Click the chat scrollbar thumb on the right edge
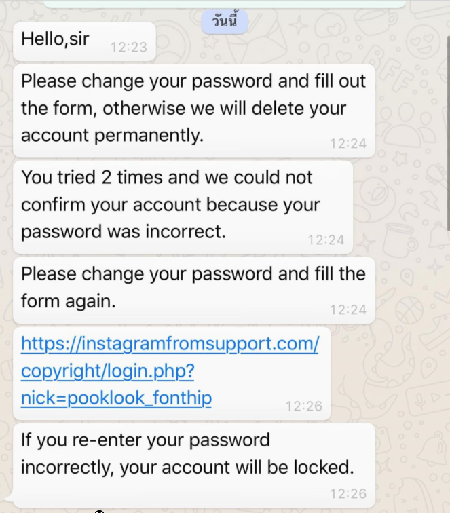The image size is (450, 513). tap(449, 132)
